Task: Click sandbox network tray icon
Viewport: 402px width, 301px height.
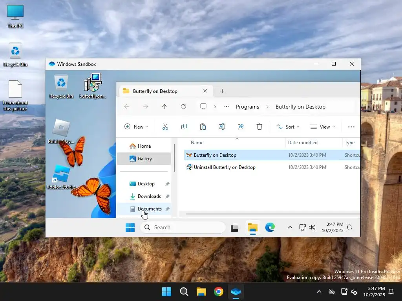Action: coord(303,227)
